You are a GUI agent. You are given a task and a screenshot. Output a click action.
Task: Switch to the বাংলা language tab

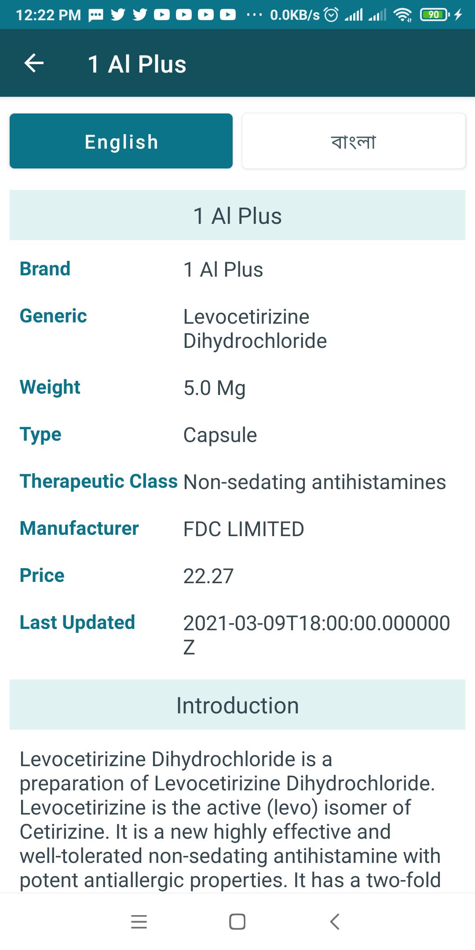354,141
